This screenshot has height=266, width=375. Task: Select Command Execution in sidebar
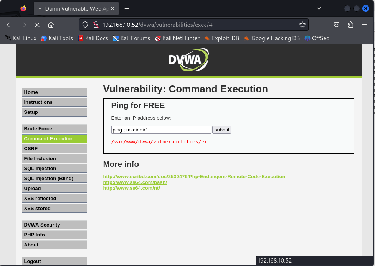(55, 138)
